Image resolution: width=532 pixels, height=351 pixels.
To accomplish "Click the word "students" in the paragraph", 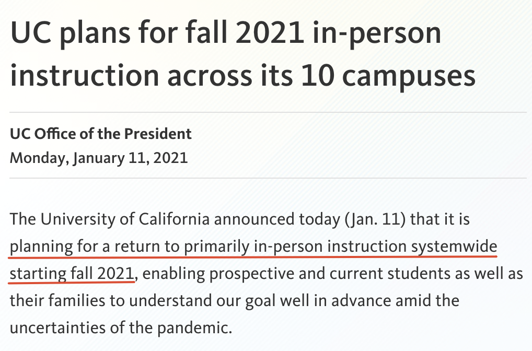I will 419,274.
